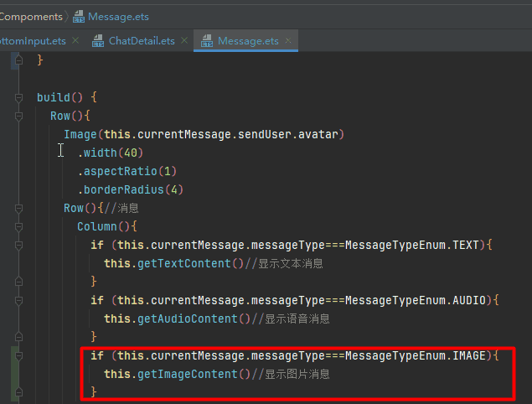Fold the Column(){ block in gutter
This screenshot has width=532, height=404.
tap(18, 226)
